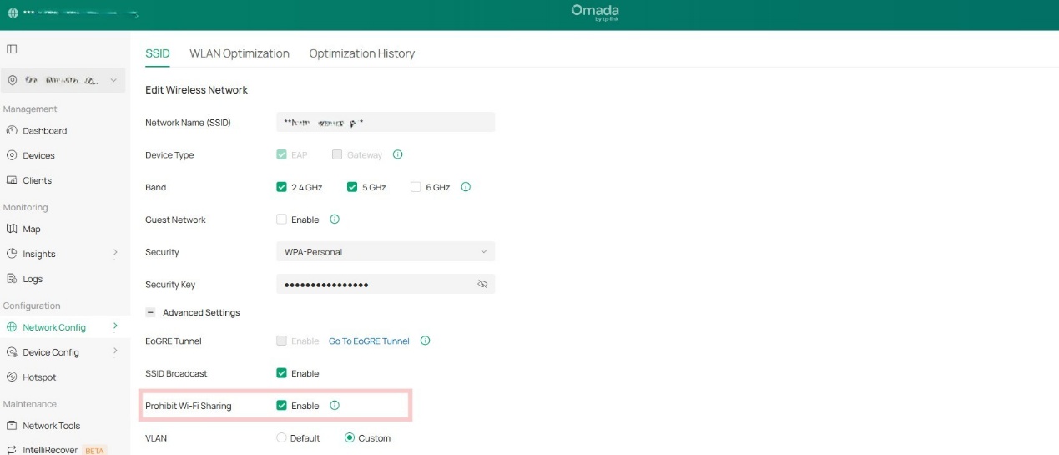Click the Prohibit Wi-Fi Sharing label
Screen dimensions: 1059x455
point(189,406)
